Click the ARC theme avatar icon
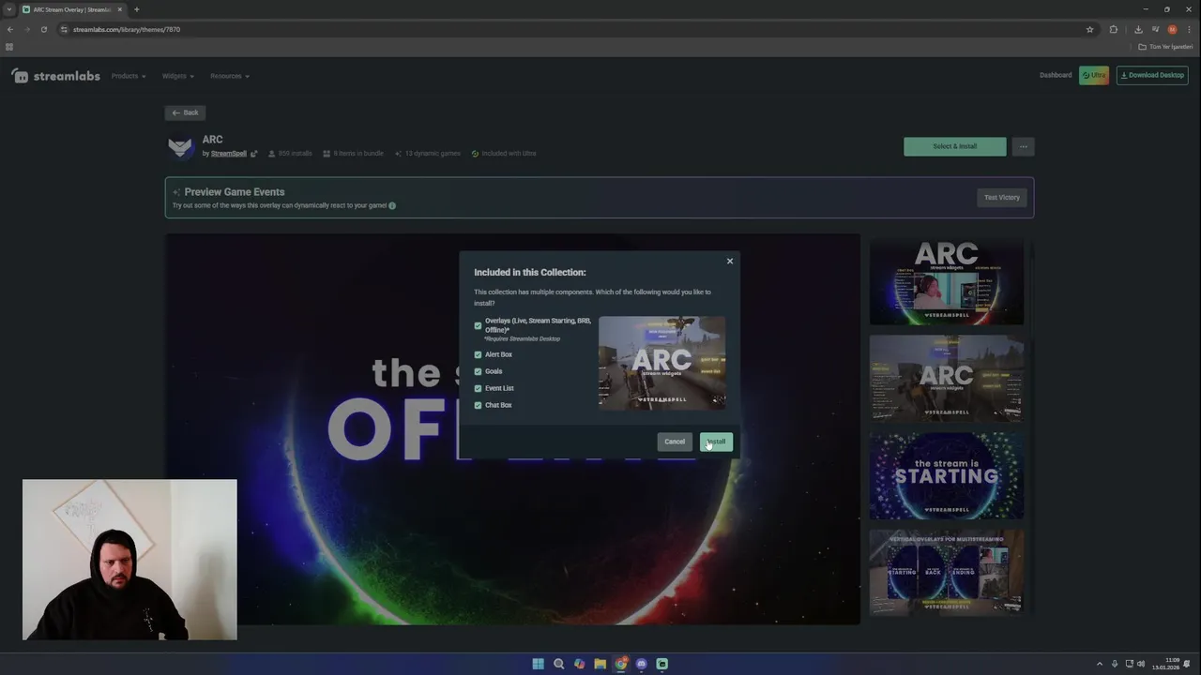1201x675 pixels. click(x=180, y=147)
